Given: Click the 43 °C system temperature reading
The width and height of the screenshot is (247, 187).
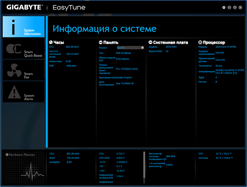Looking at the screenshot, I should [224, 158].
